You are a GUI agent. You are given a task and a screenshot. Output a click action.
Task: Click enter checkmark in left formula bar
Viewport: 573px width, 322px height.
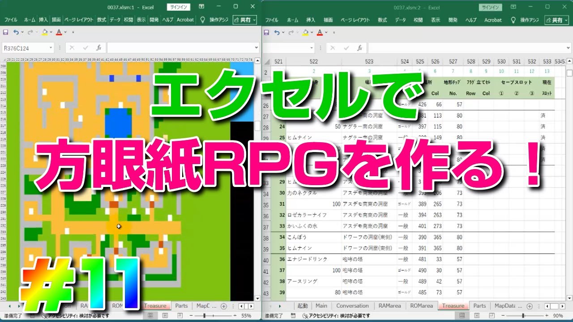[85, 47]
